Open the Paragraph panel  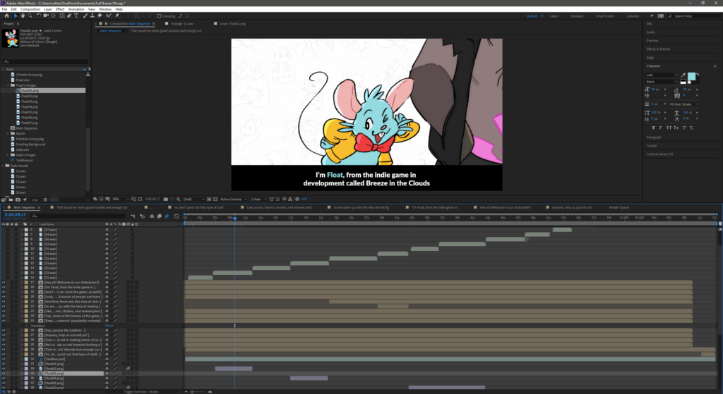654,137
